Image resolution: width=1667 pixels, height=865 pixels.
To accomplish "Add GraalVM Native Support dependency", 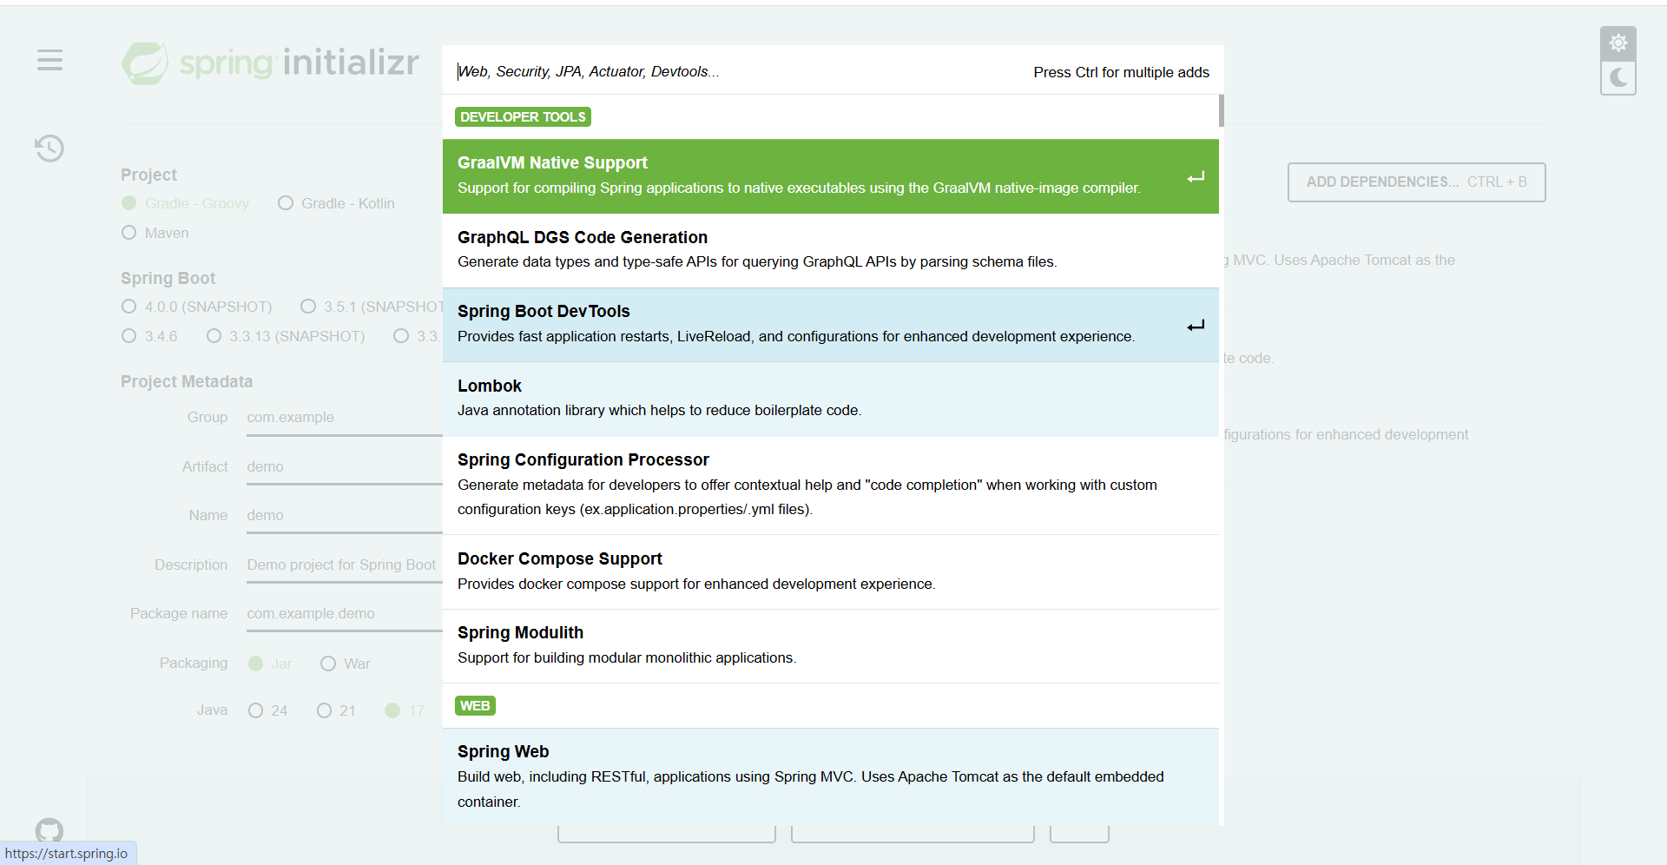I will pos(831,176).
